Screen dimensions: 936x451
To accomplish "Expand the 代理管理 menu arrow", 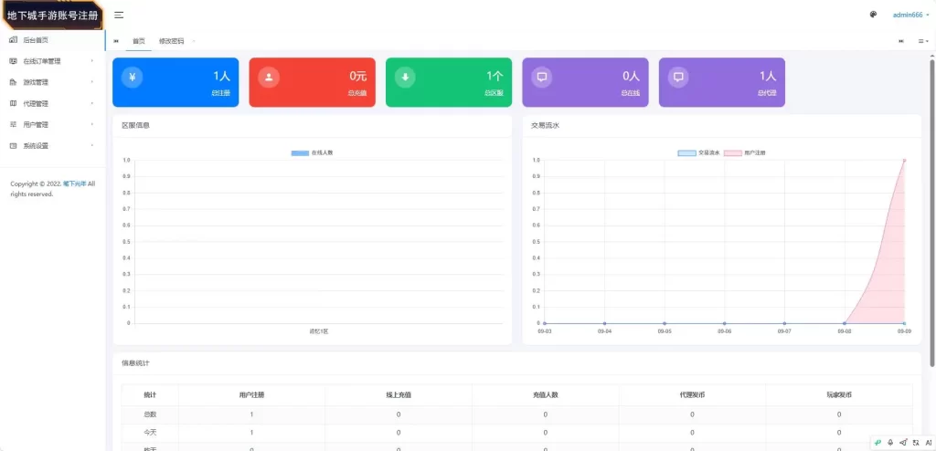I will [x=92, y=103].
